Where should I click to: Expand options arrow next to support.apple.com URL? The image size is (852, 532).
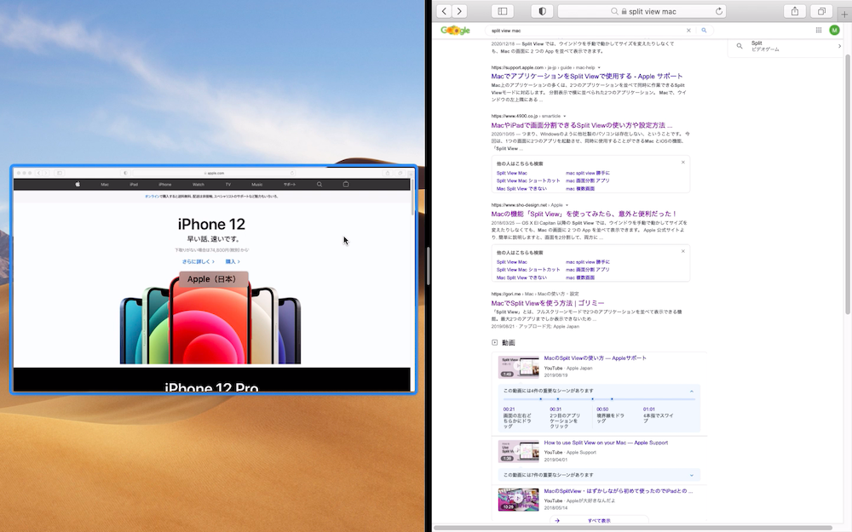599,68
